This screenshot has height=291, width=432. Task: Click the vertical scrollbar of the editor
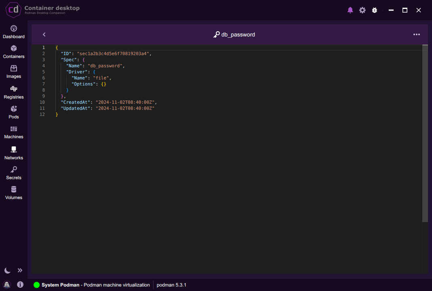(425, 133)
